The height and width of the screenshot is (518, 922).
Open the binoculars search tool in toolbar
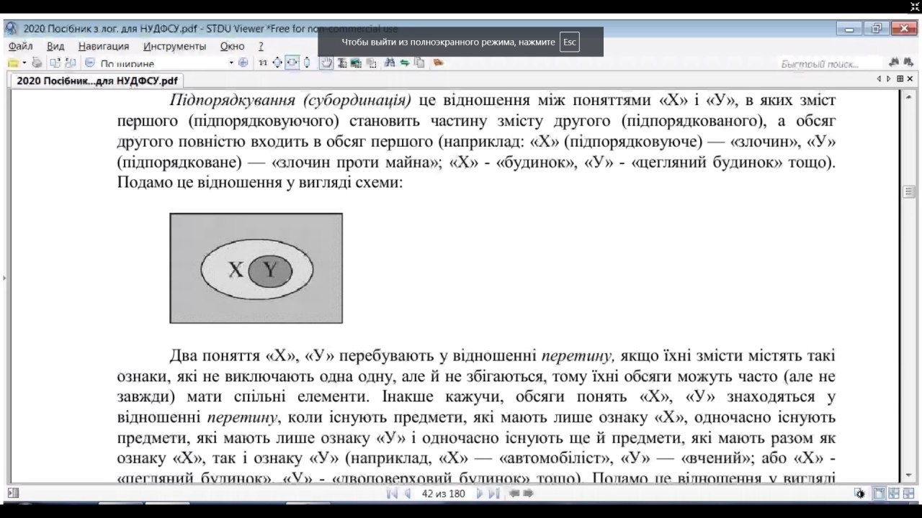(x=390, y=63)
